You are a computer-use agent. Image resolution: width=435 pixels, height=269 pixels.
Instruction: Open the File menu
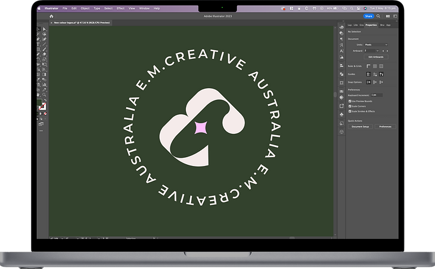coord(64,8)
